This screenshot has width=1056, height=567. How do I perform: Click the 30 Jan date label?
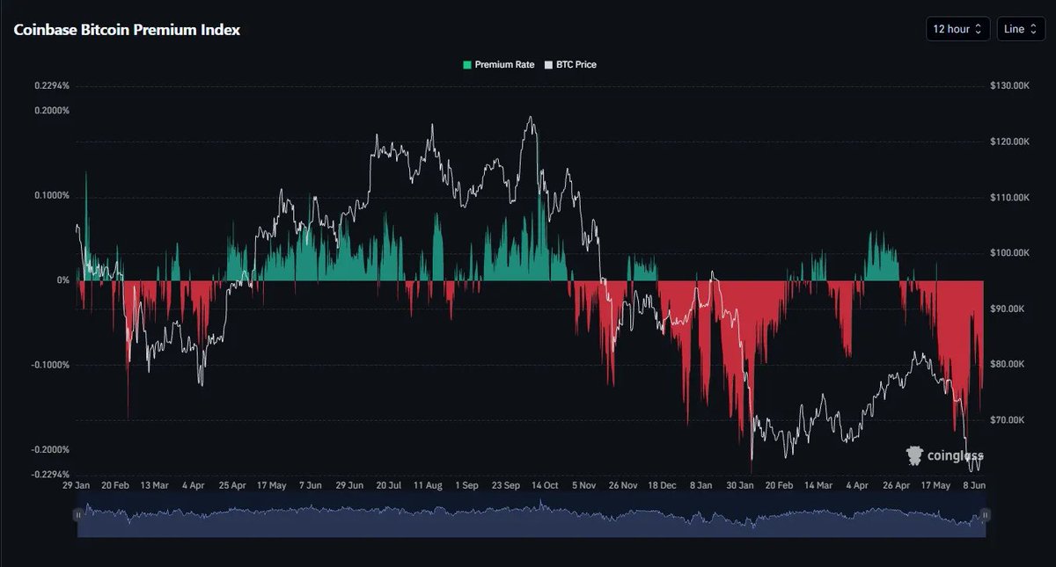tap(740, 485)
